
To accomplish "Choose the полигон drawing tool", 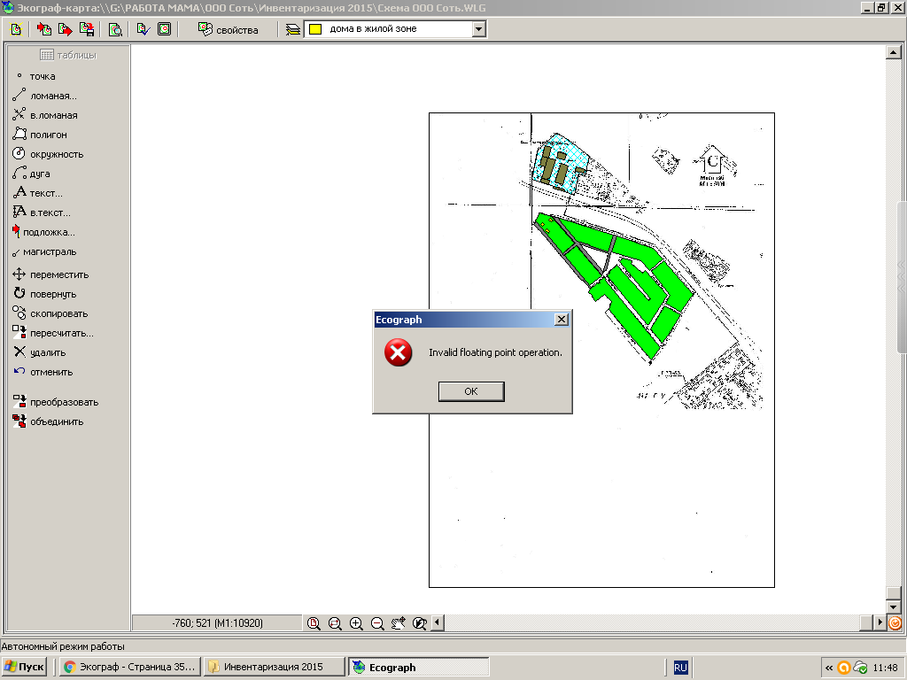I will coord(48,135).
